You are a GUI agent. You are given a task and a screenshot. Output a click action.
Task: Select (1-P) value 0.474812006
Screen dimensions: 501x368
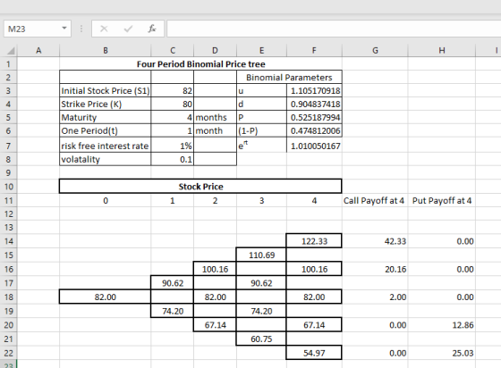pos(314,131)
